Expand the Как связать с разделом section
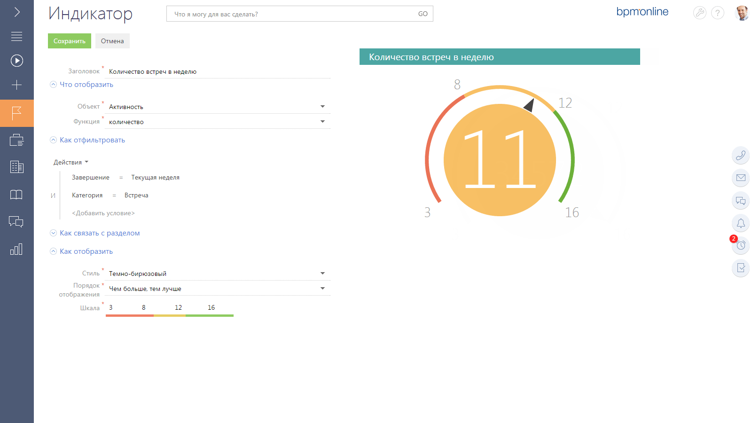The width and height of the screenshot is (752, 423). pyautogui.click(x=95, y=233)
